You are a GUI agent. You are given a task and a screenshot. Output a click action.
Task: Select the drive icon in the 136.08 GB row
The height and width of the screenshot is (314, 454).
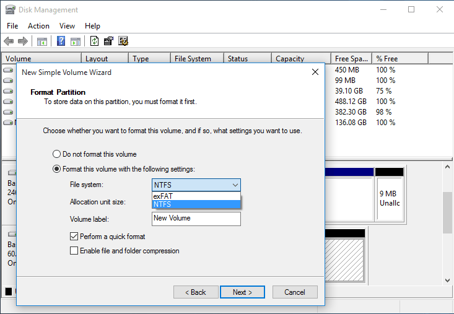(x=8, y=123)
